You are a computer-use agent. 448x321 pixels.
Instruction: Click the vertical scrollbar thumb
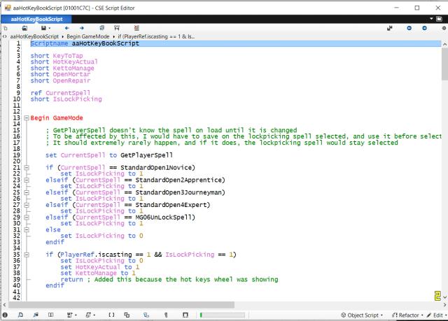[x=444, y=64]
